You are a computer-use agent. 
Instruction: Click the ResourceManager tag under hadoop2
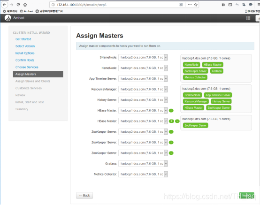click(x=196, y=101)
